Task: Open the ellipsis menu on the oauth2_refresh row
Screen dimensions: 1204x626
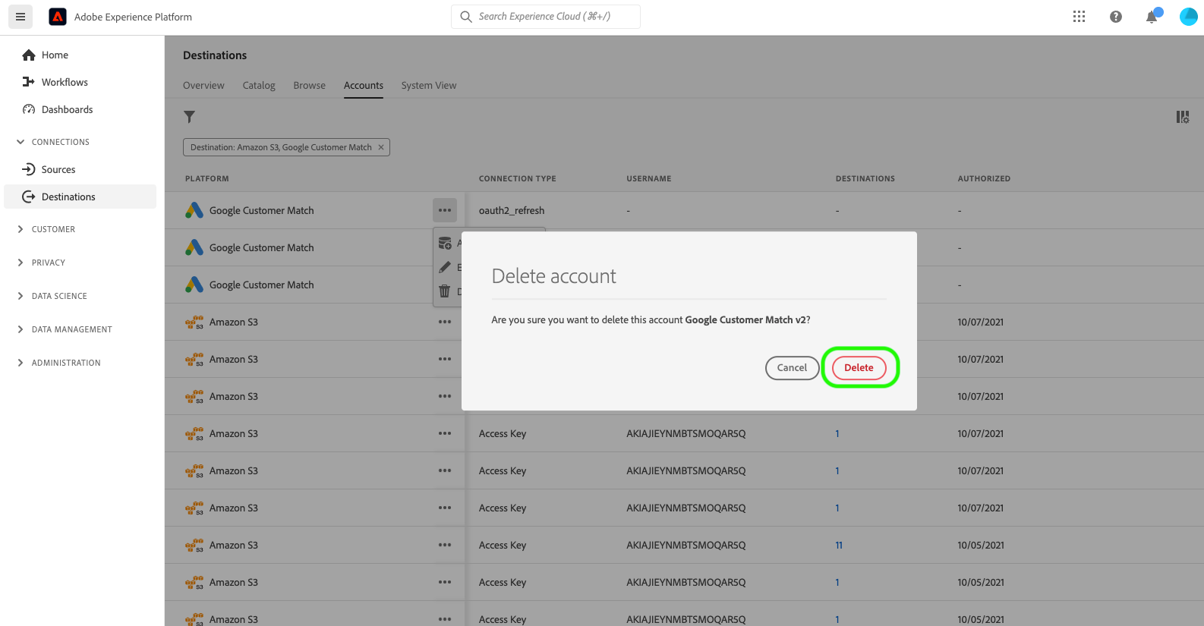Action: 445,210
